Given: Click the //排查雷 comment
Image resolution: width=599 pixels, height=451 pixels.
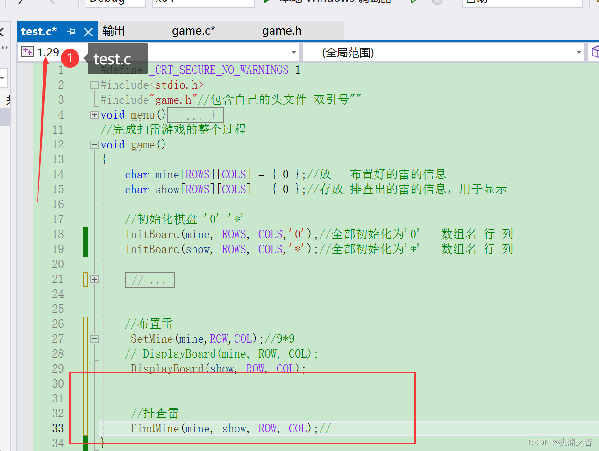Looking at the screenshot, I should (155, 413).
